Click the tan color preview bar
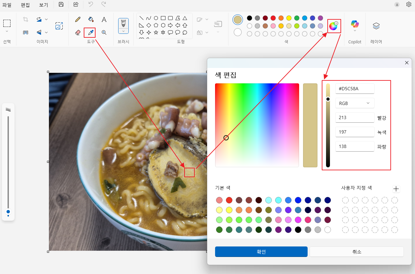Image resolution: width=415 pixels, height=274 pixels. (310, 125)
